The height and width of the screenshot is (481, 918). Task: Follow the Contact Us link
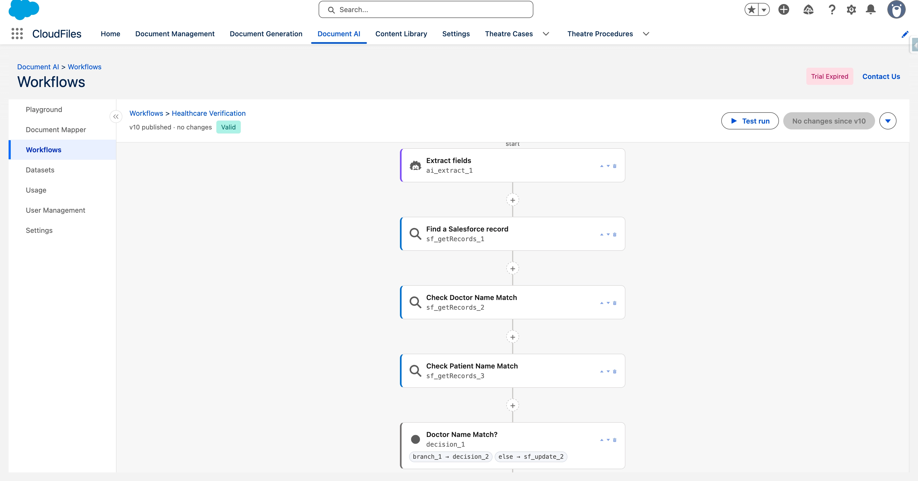click(x=881, y=76)
